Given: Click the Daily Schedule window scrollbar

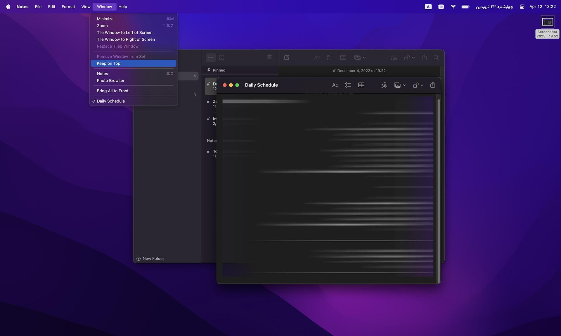Looking at the screenshot, I should tap(439, 191).
